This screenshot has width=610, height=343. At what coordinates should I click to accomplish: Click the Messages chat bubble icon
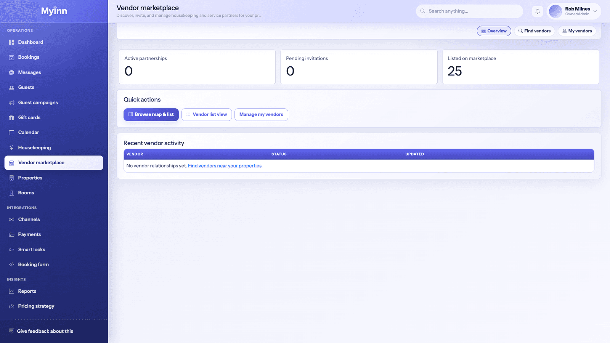(x=11, y=72)
